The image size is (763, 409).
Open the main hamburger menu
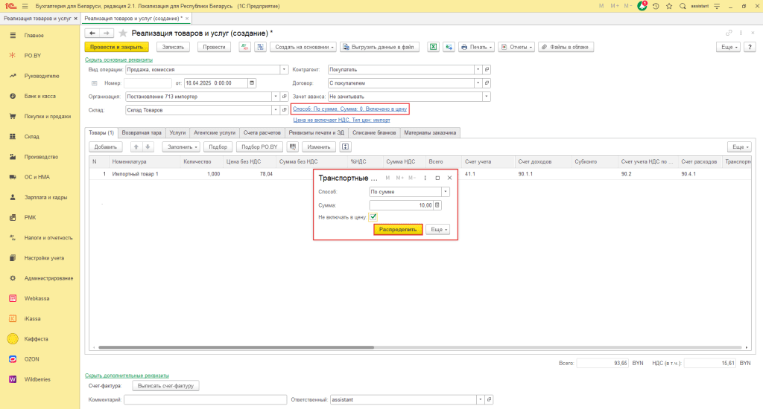[x=25, y=6]
